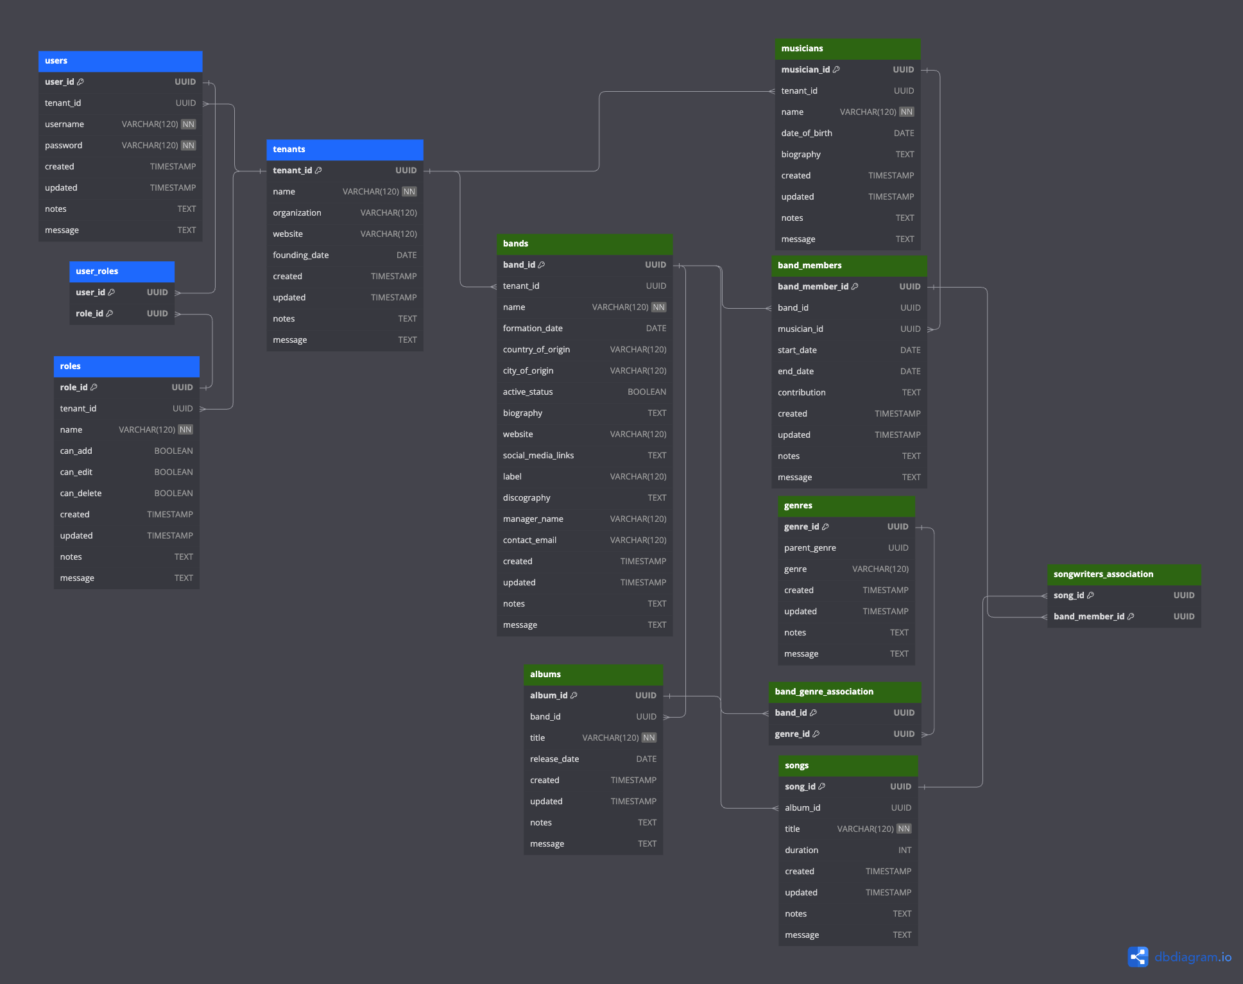1243x984 pixels.
Task: Click the dbdiagram.io watermark link text
Action: coord(1192,957)
